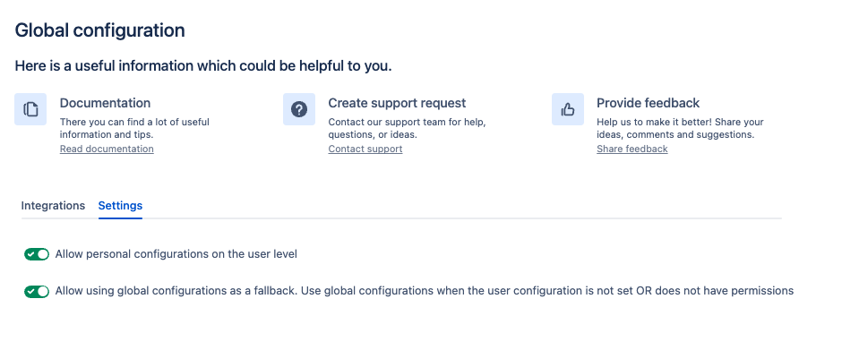Click the Documentation pages icon
Image resolution: width=842 pixels, height=350 pixels.
point(30,109)
